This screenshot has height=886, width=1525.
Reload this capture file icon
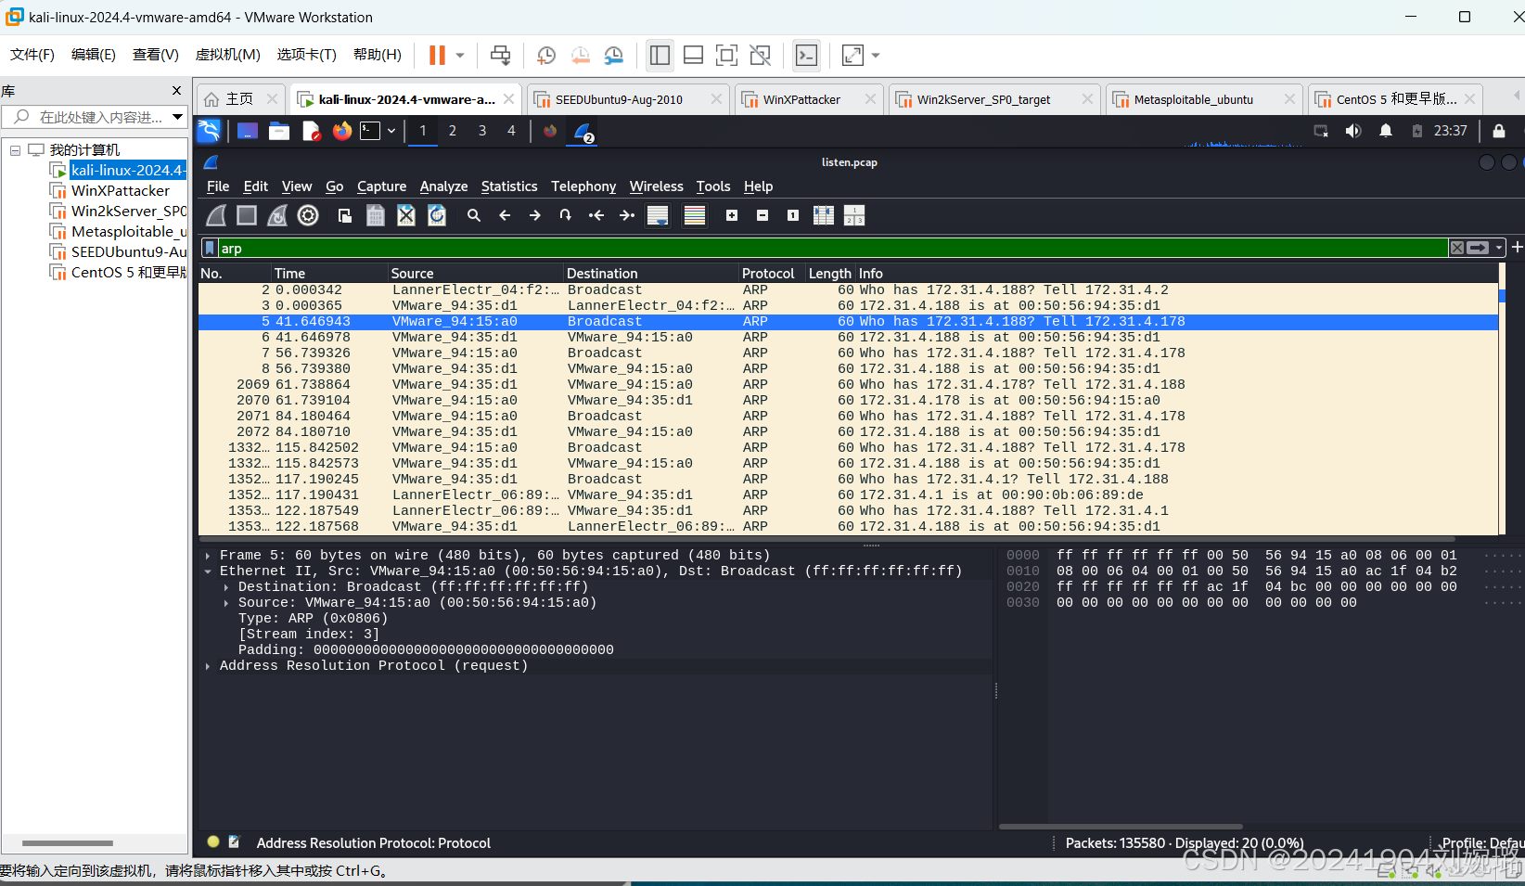click(437, 215)
